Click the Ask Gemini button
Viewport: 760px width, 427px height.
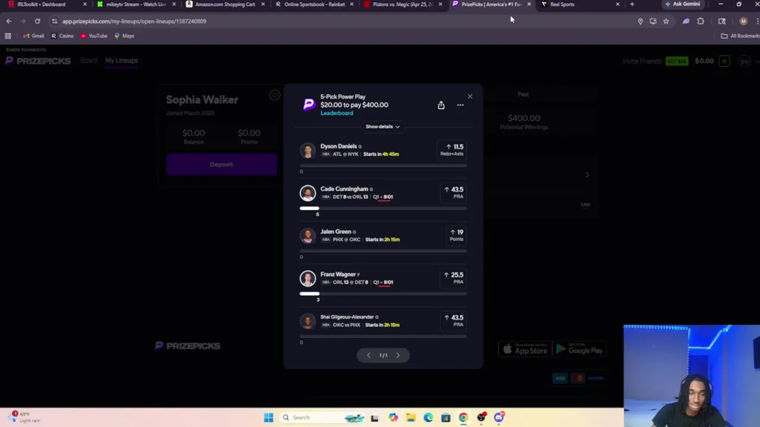pyautogui.click(x=682, y=4)
